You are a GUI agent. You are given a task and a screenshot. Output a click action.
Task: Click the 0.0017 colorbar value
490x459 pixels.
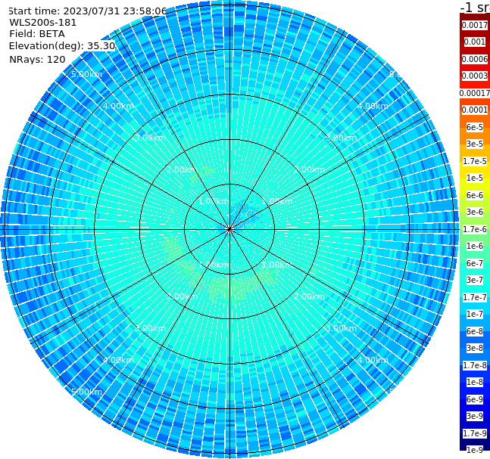[475, 25]
